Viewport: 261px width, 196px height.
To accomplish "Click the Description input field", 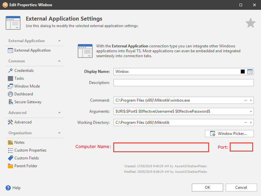I will tap(183, 83).
